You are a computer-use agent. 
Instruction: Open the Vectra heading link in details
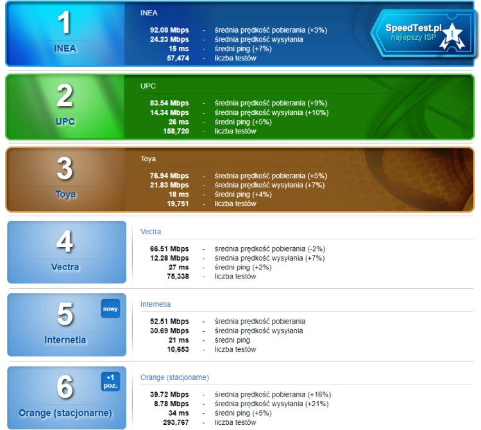point(151,232)
